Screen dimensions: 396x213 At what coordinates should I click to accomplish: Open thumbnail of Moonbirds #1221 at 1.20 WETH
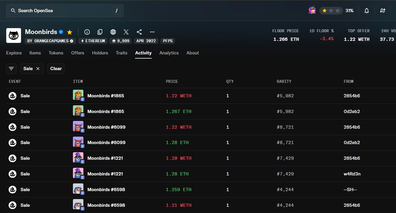tap(79, 158)
